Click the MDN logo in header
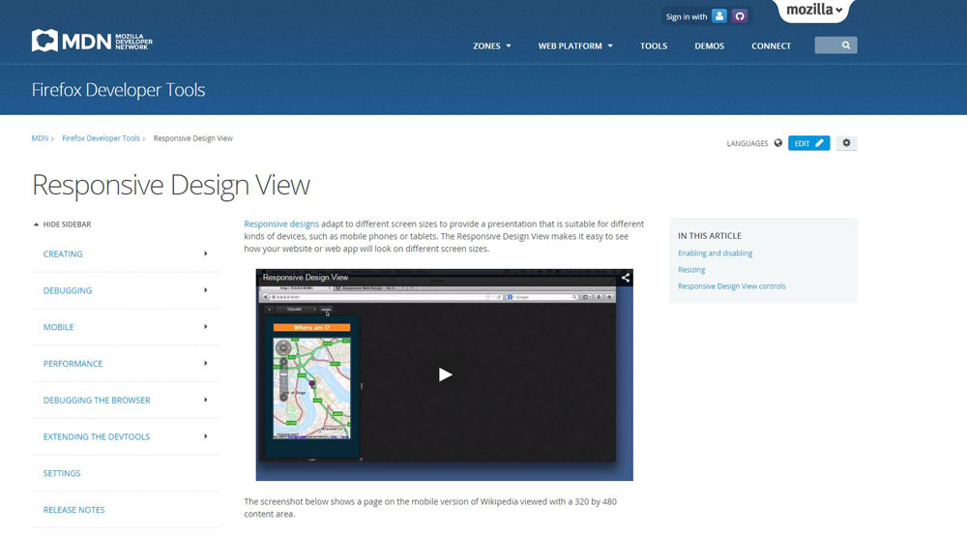The image size is (967, 537). point(92,41)
